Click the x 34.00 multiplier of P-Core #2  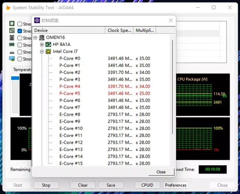143,72
